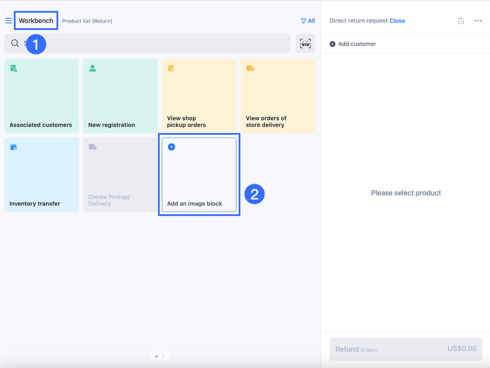
Task: Click the blue plus icon on image block
Action: point(171,147)
